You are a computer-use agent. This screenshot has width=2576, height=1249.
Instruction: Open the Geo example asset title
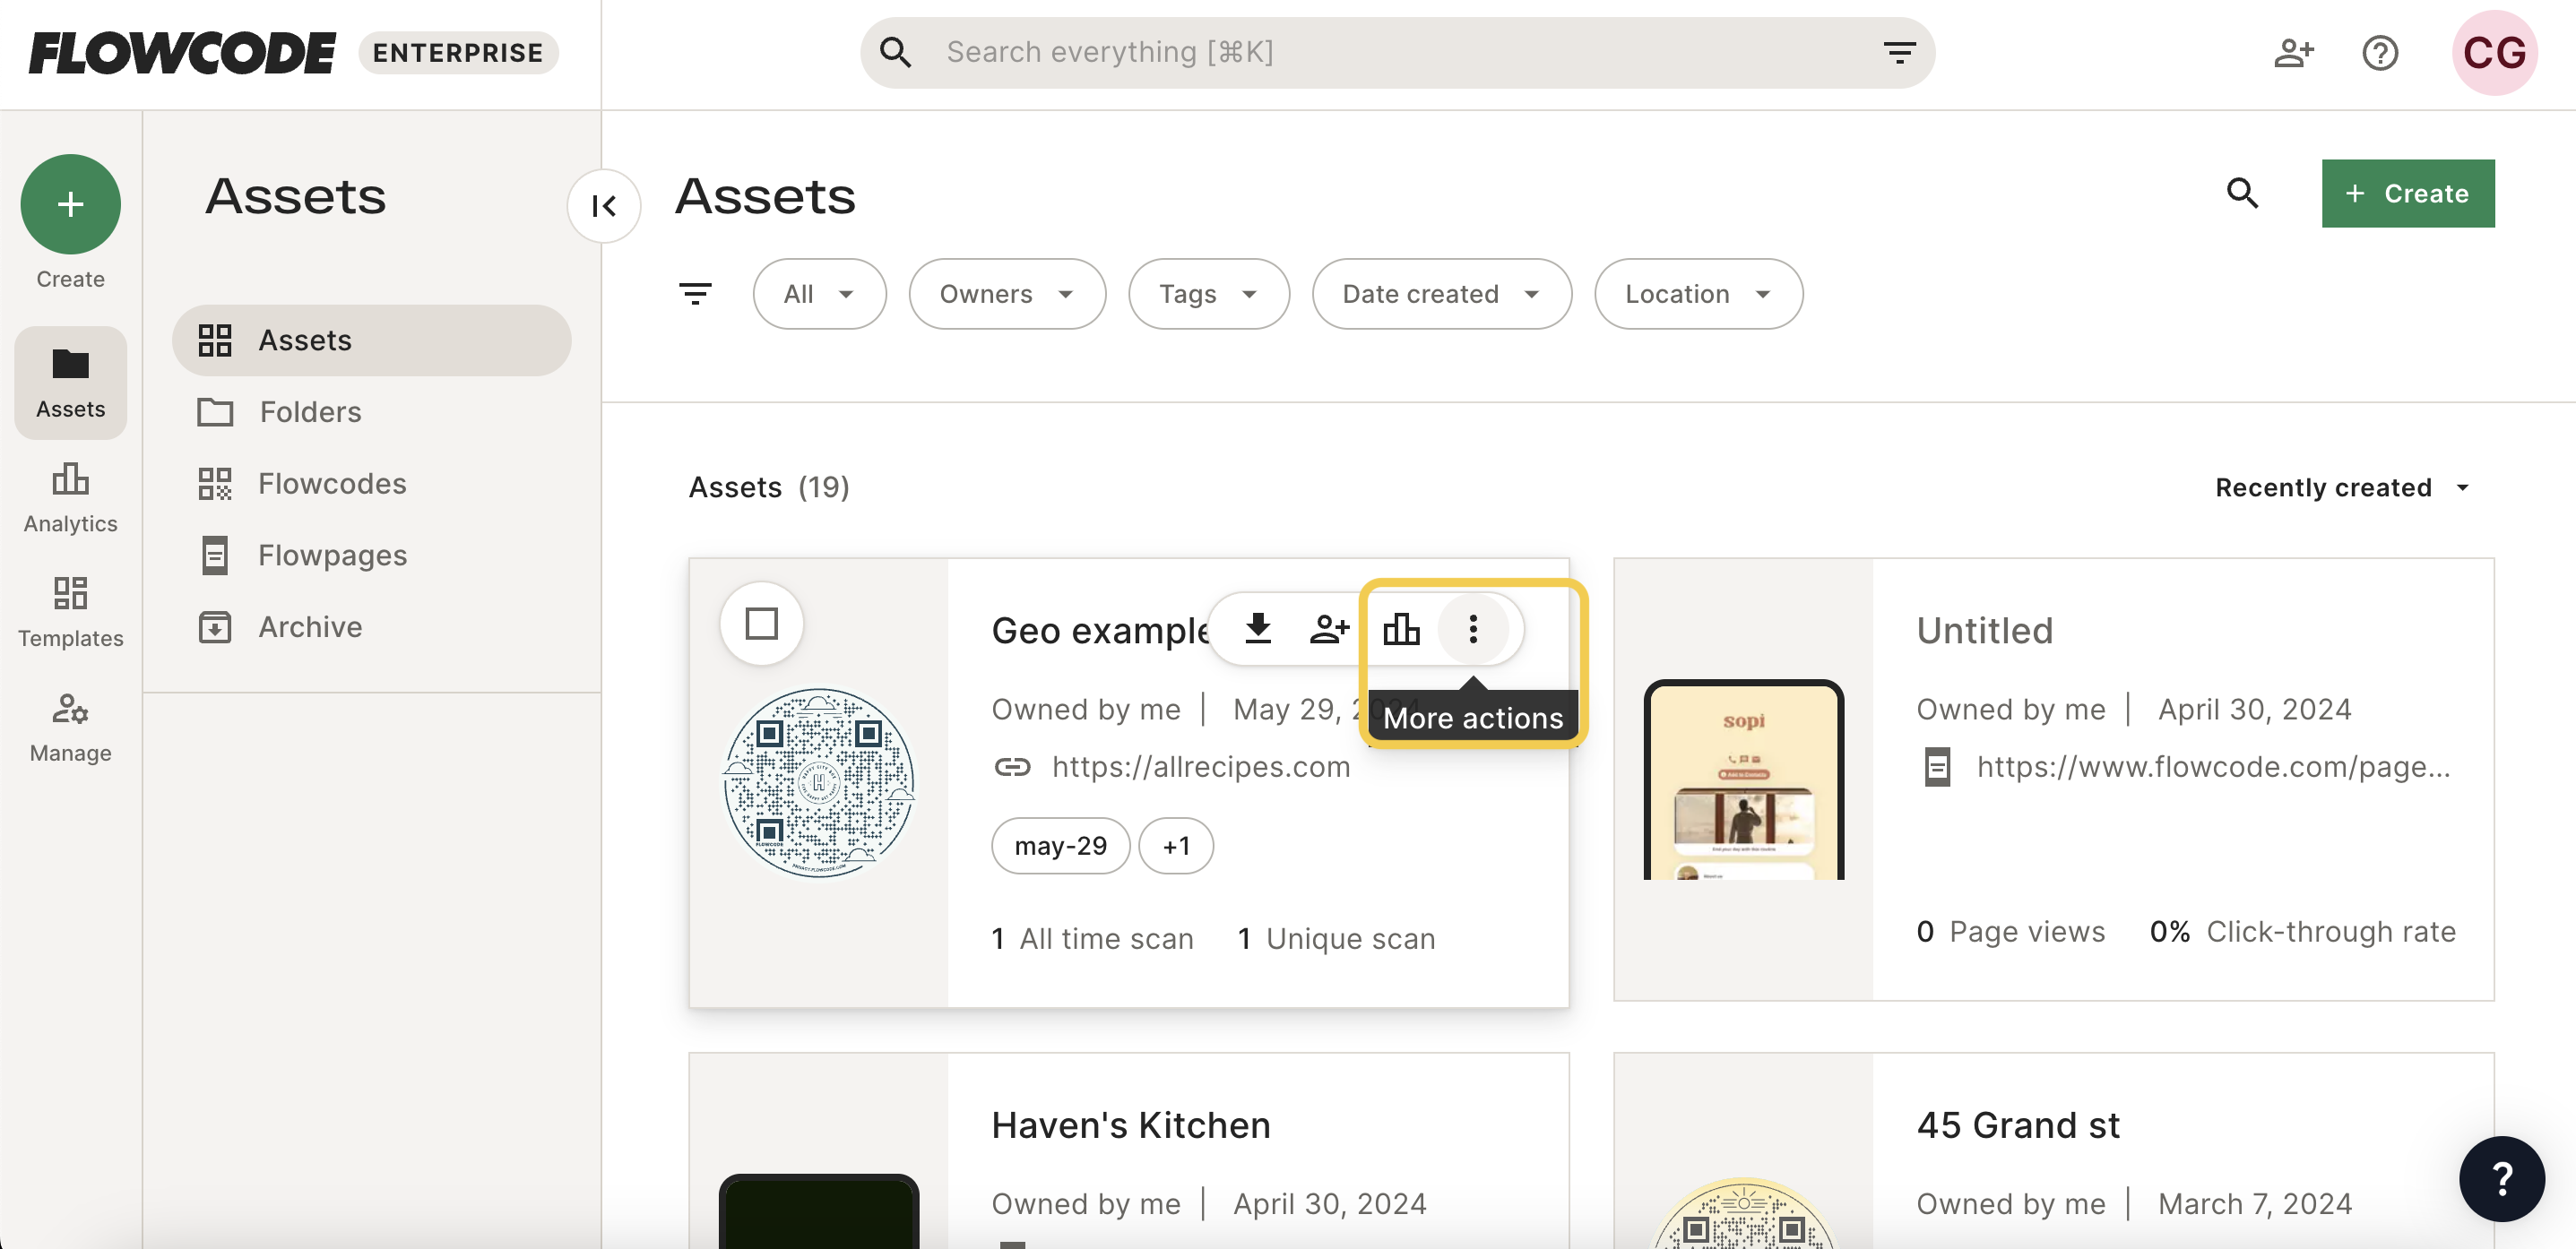click(x=1100, y=631)
